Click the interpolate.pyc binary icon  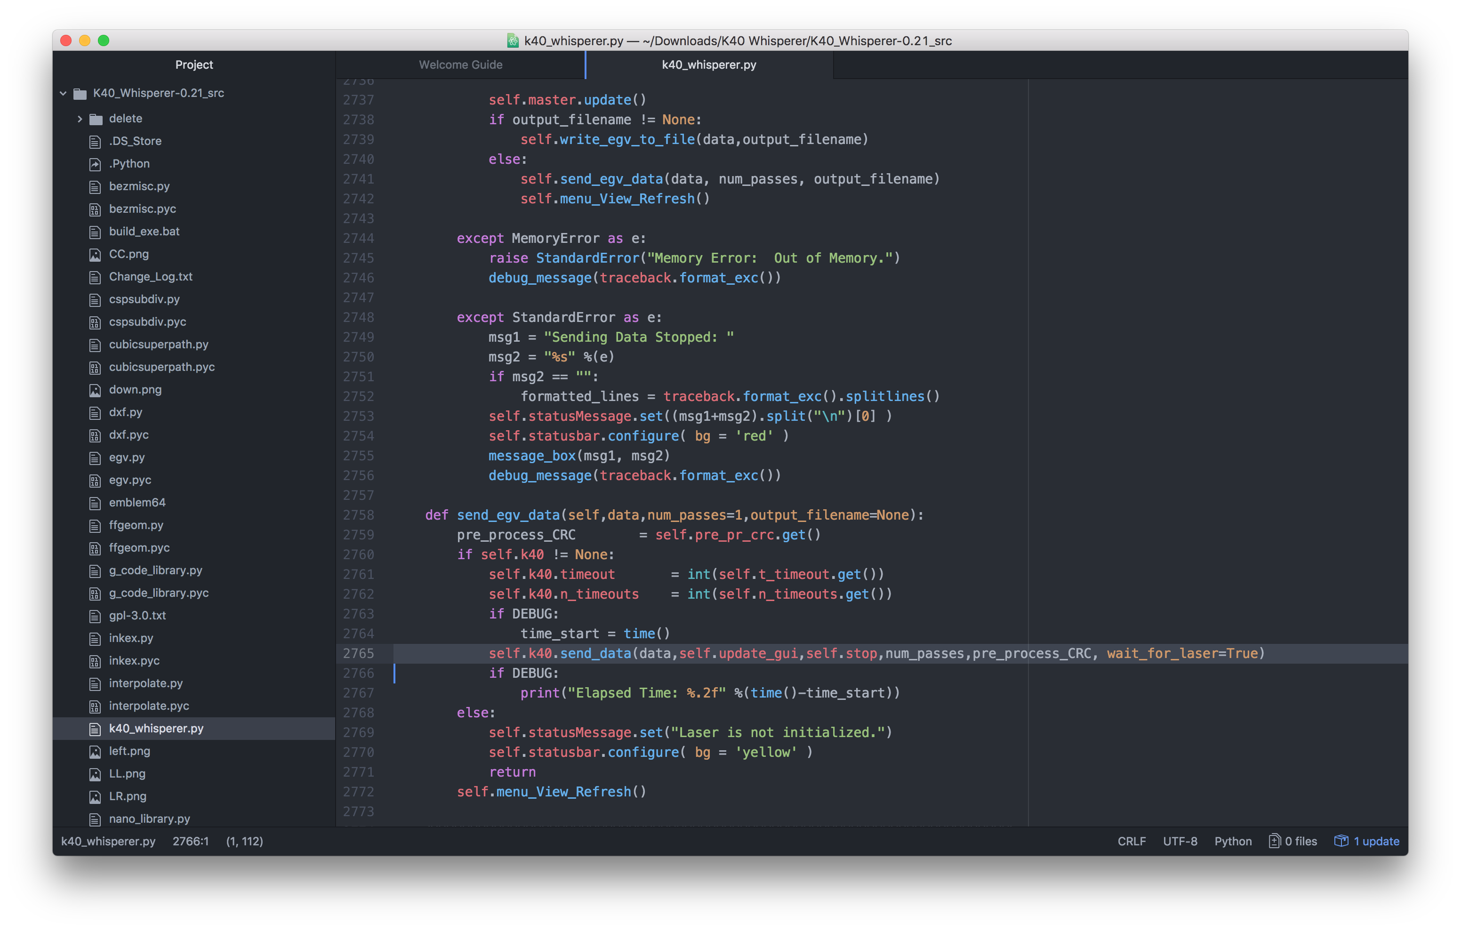95,706
